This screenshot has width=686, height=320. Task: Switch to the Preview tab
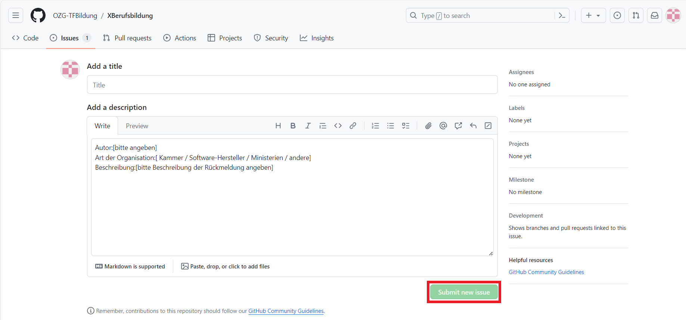point(137,126)
